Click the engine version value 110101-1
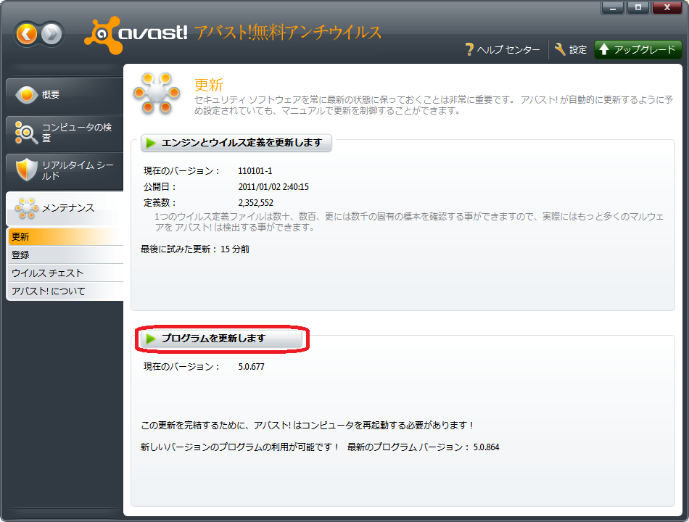Screen dimensions: 689x522 pyautogui.click(x=255, y=171)
